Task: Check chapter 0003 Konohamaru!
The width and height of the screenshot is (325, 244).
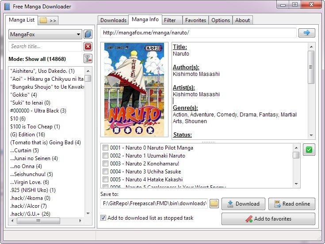Action: 105,164
